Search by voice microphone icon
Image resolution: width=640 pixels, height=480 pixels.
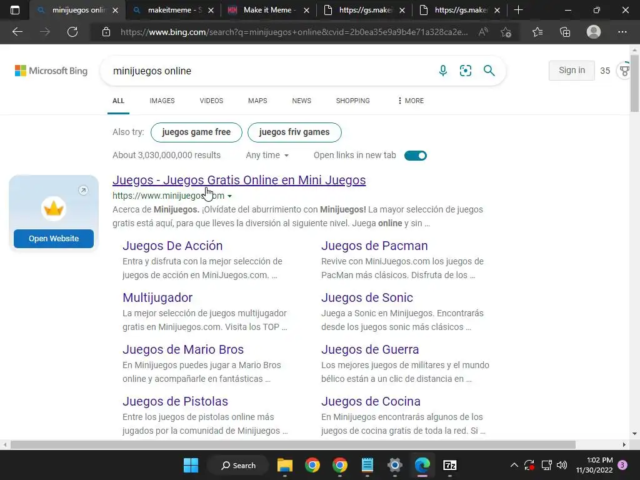(x=443, y=71)
